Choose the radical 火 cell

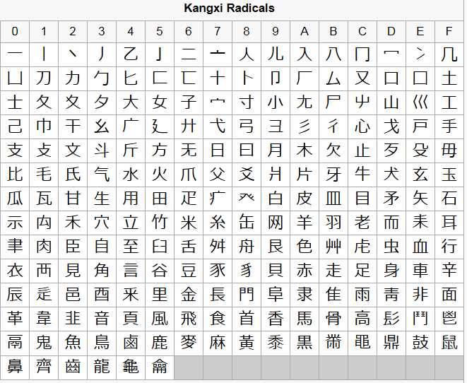pos(160,175)
